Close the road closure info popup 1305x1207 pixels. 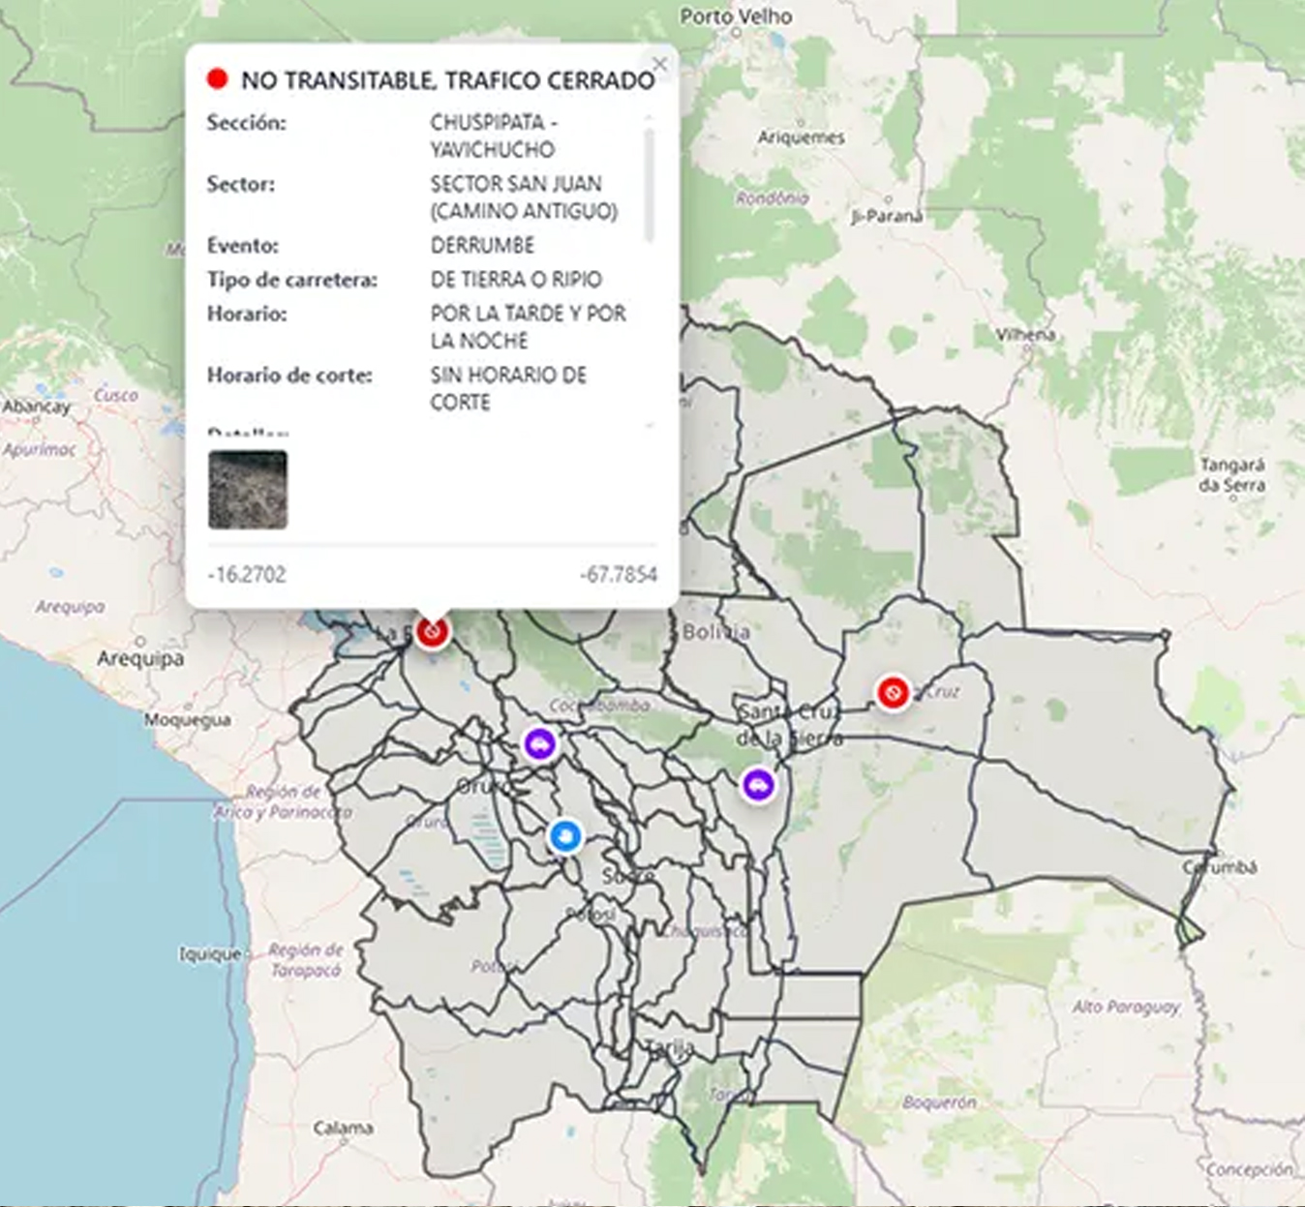pyautogui.click(x=659, y=65)
